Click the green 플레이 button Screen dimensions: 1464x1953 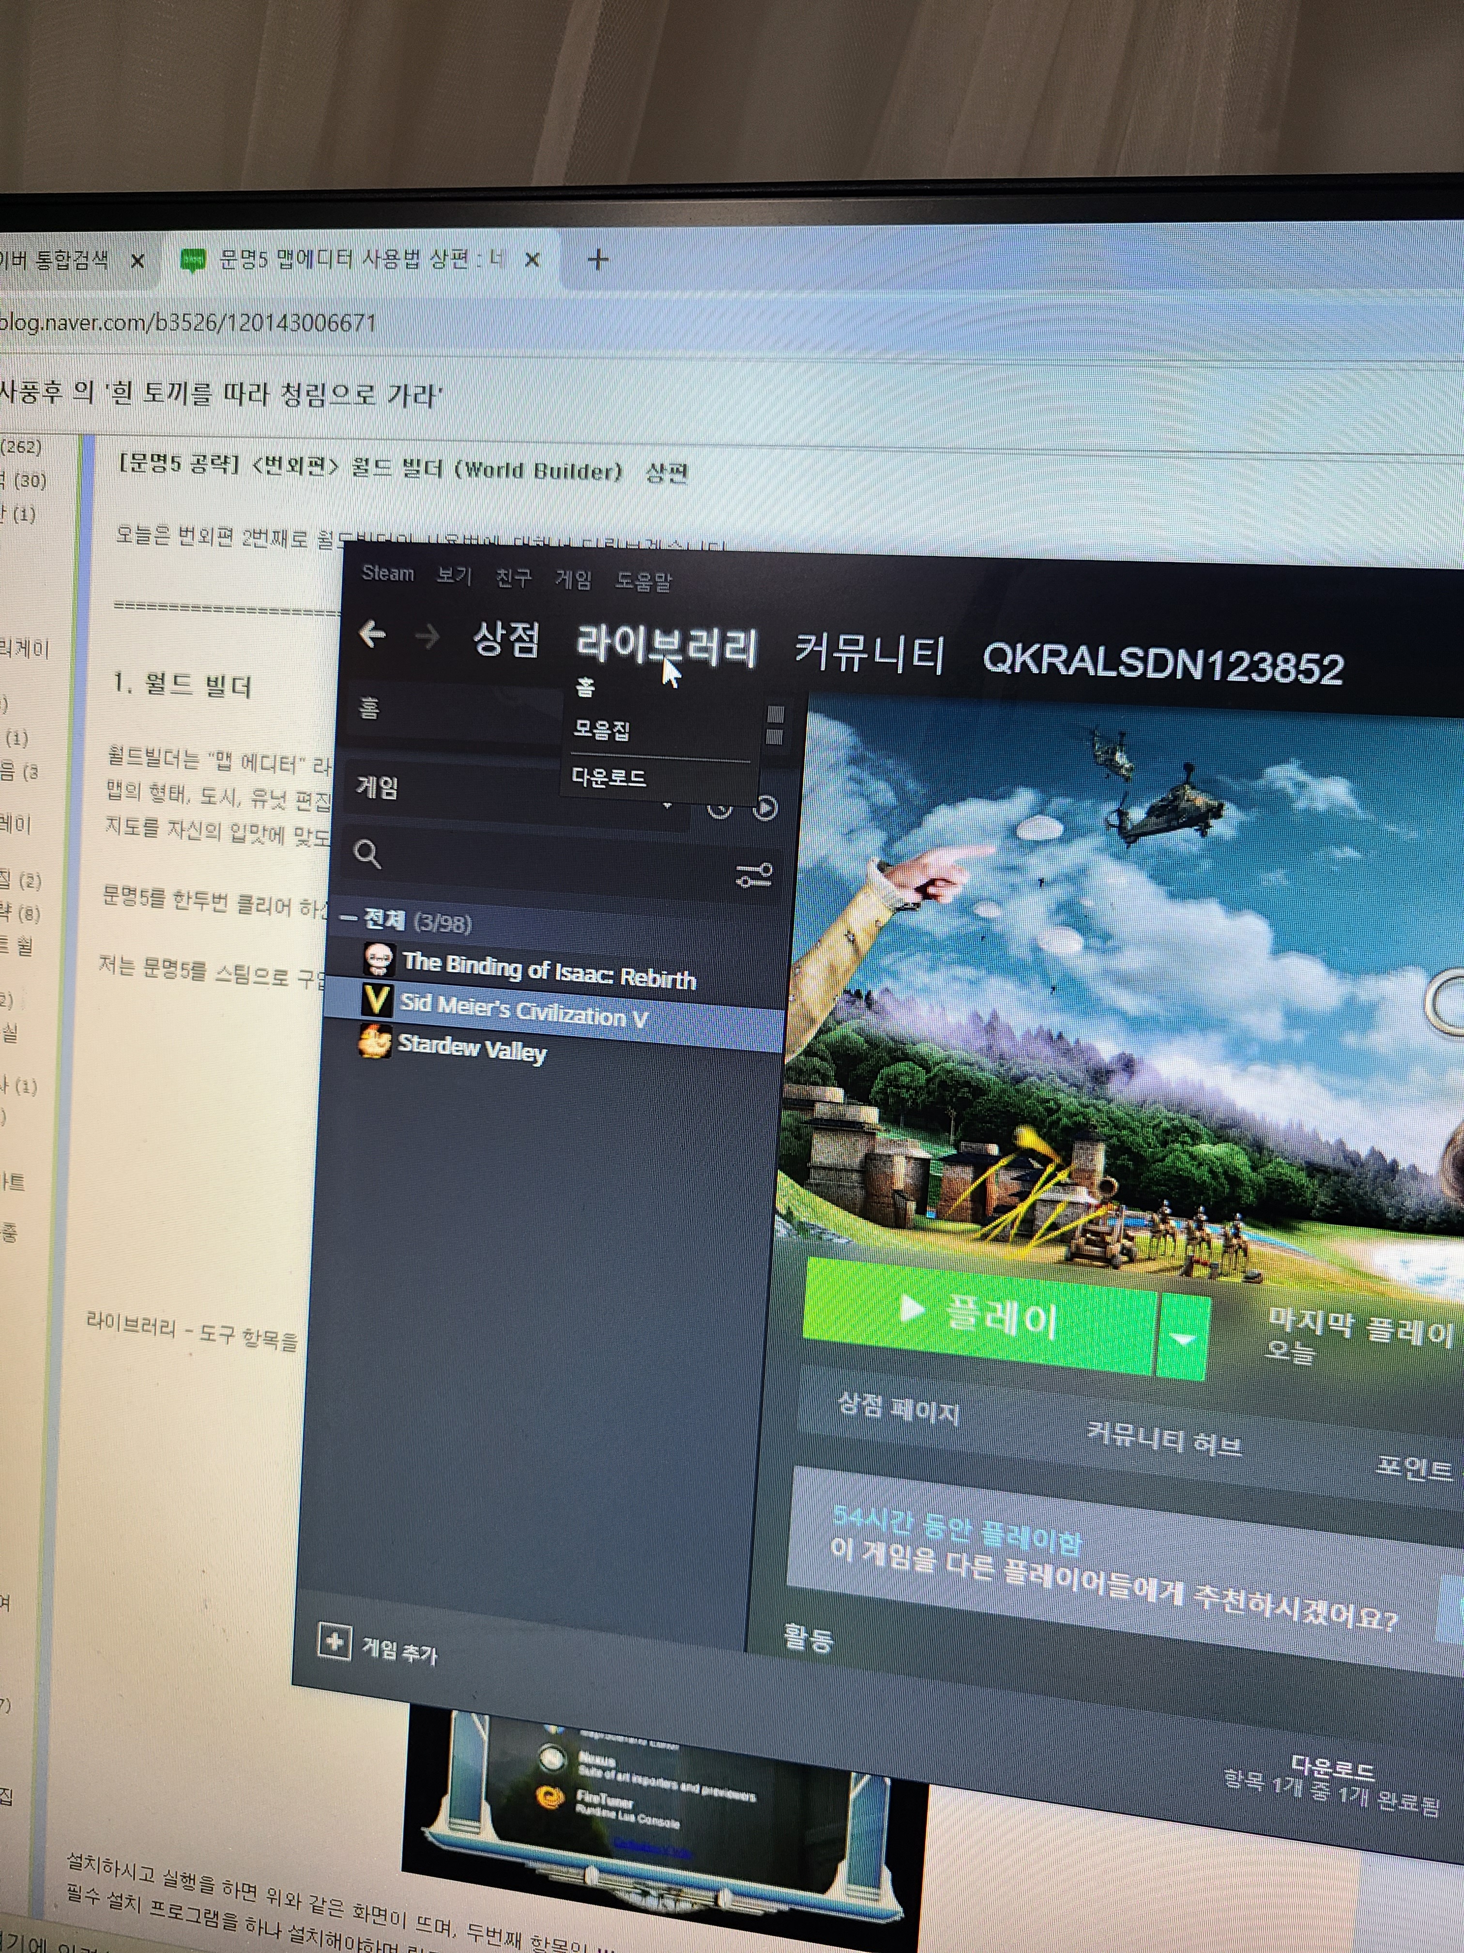[978, 1316]
